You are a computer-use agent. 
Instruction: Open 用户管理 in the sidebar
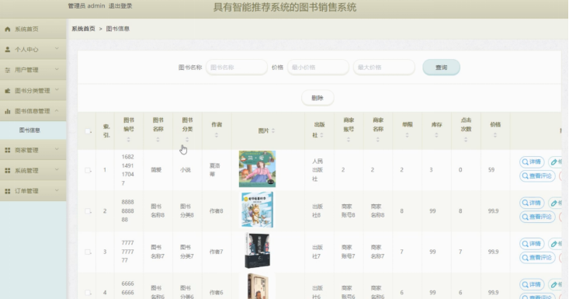(33, 70)
